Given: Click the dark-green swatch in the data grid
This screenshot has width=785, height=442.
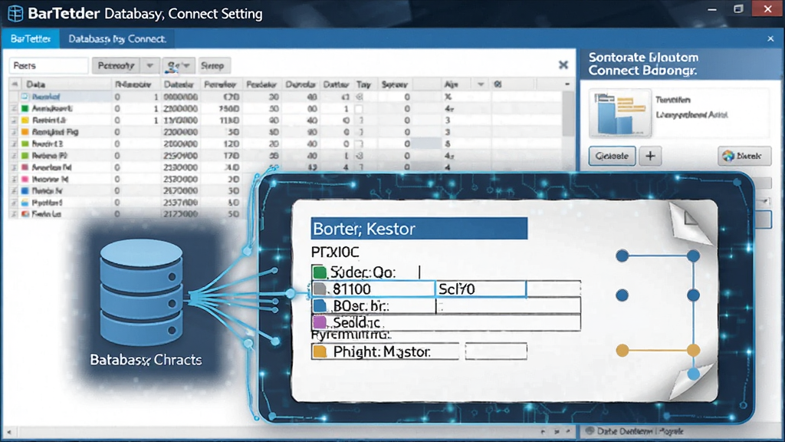Looking at the screenshot, I should click(25, 108).
